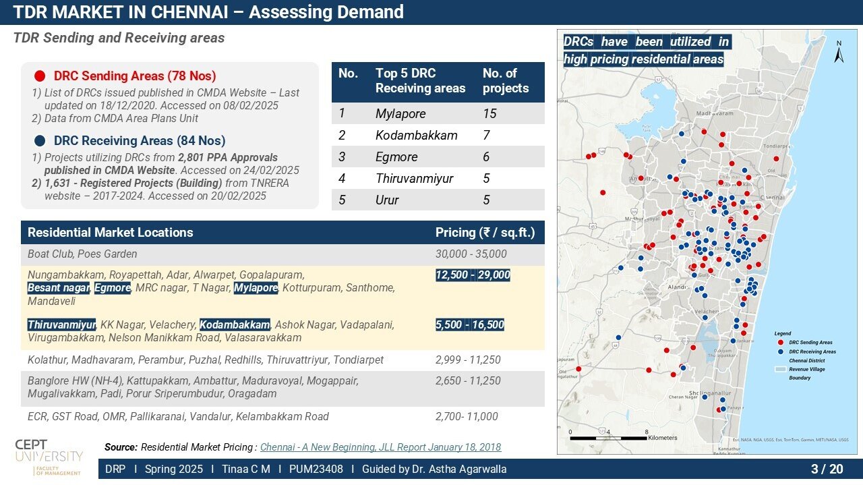Click the 'Pricing (₹ / sq.ft.)' header
The width and height of the screenshot is (863, 485).
485,233
